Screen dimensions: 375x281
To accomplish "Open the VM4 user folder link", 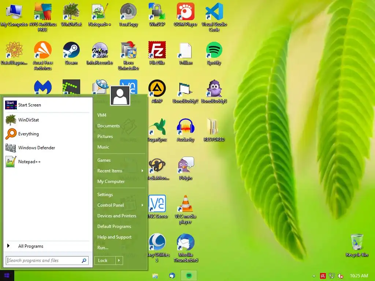I will pyautogui.click(x=102, y=115).
